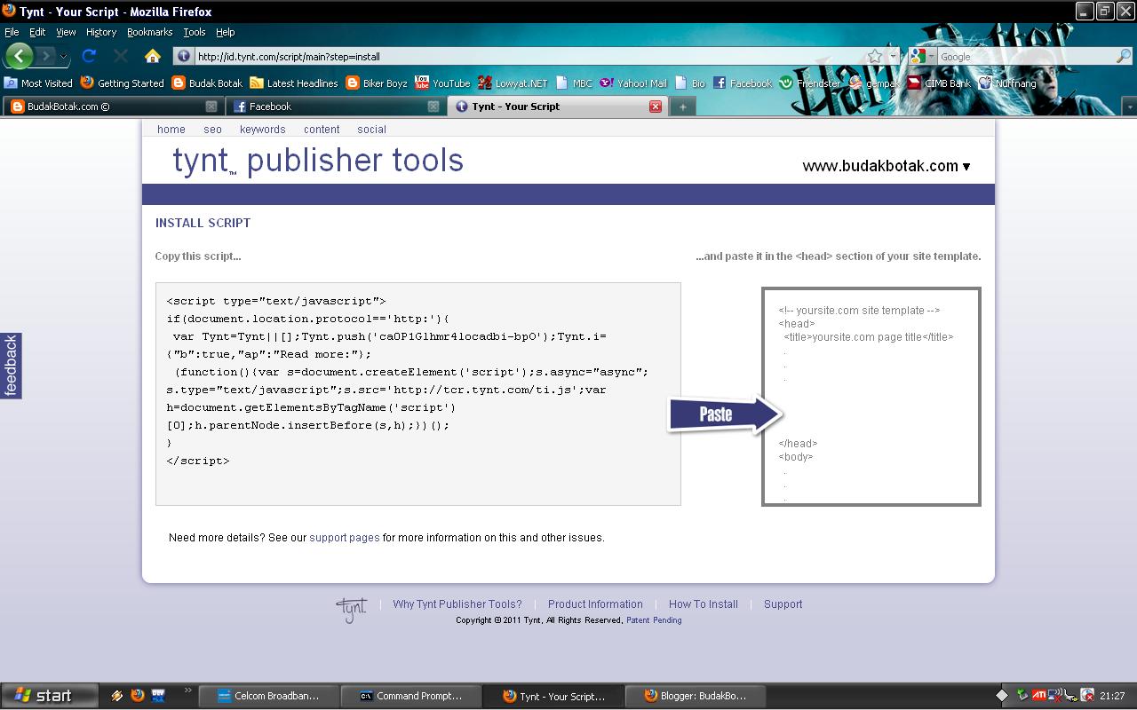Open a new tab with plus button
The image size is (1137, 710).
click(x=682, y=106)
